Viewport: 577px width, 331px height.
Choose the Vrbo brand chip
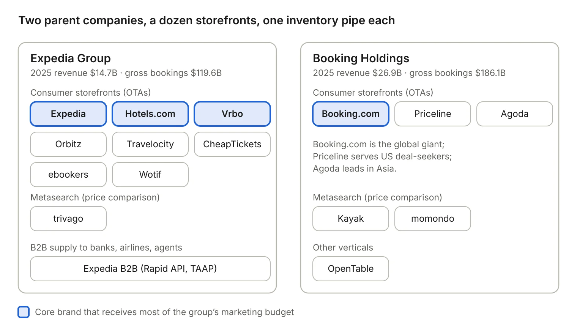click(x=232, y=114)
